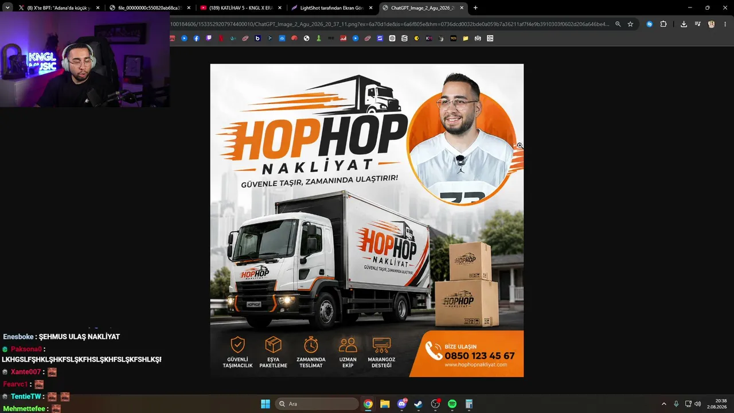Click chat username Mehmettefee
Screen dimensions: 734x413
tap(24, 409)
